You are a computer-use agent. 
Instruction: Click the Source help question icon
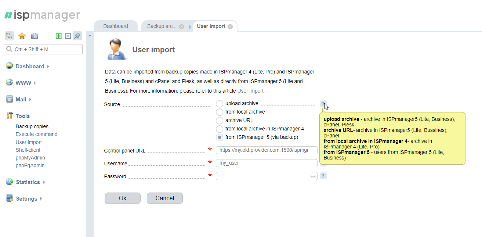(323, 104)
